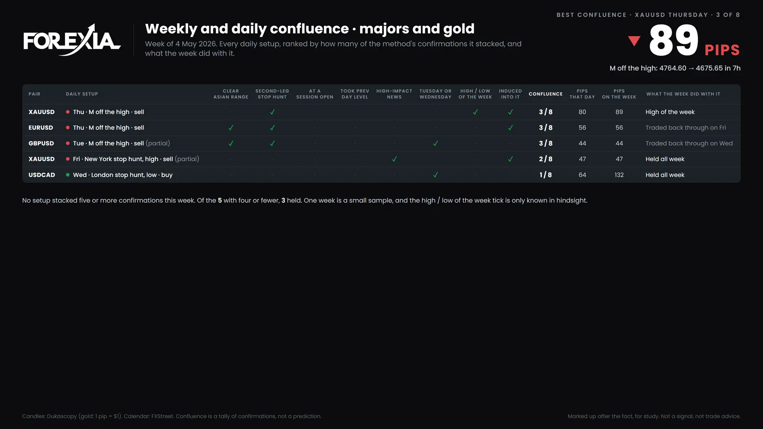Click USDCAD confluence score 1 / 8
The image size is (763, 429).
click(546, 175)
